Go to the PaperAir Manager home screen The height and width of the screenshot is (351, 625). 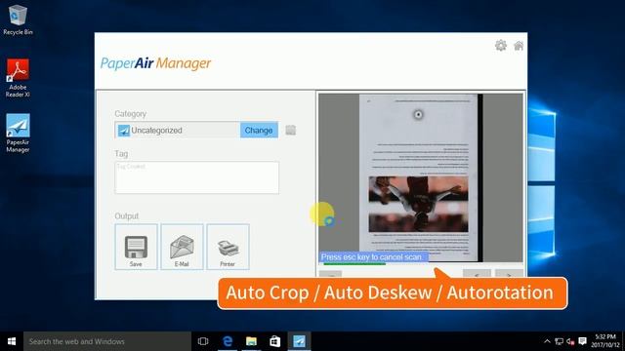pyautogui.click(x=519, y=46)
